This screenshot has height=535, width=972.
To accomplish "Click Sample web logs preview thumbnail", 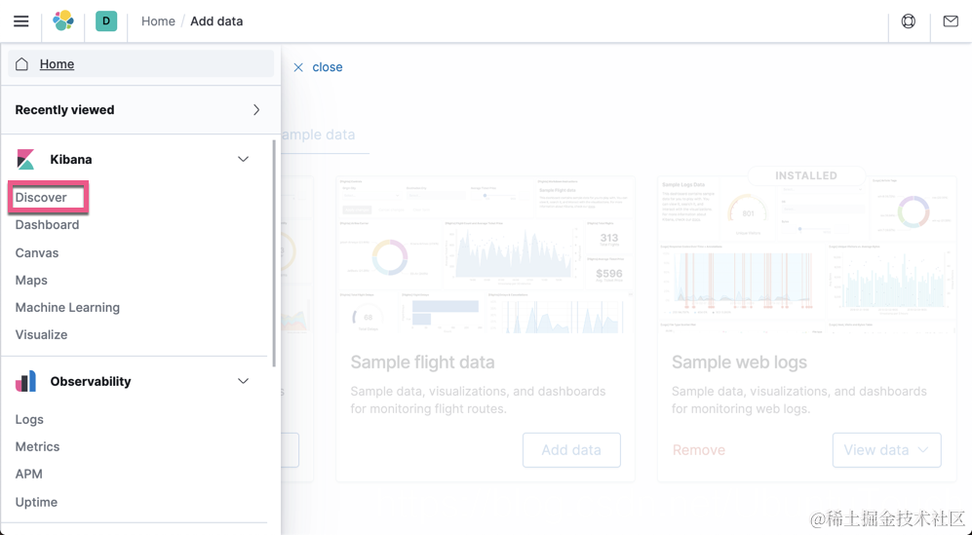I will (x=806, y=254).
